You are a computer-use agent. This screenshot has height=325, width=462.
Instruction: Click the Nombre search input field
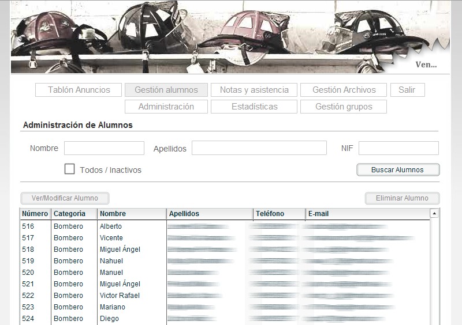[x=105, y=148]
